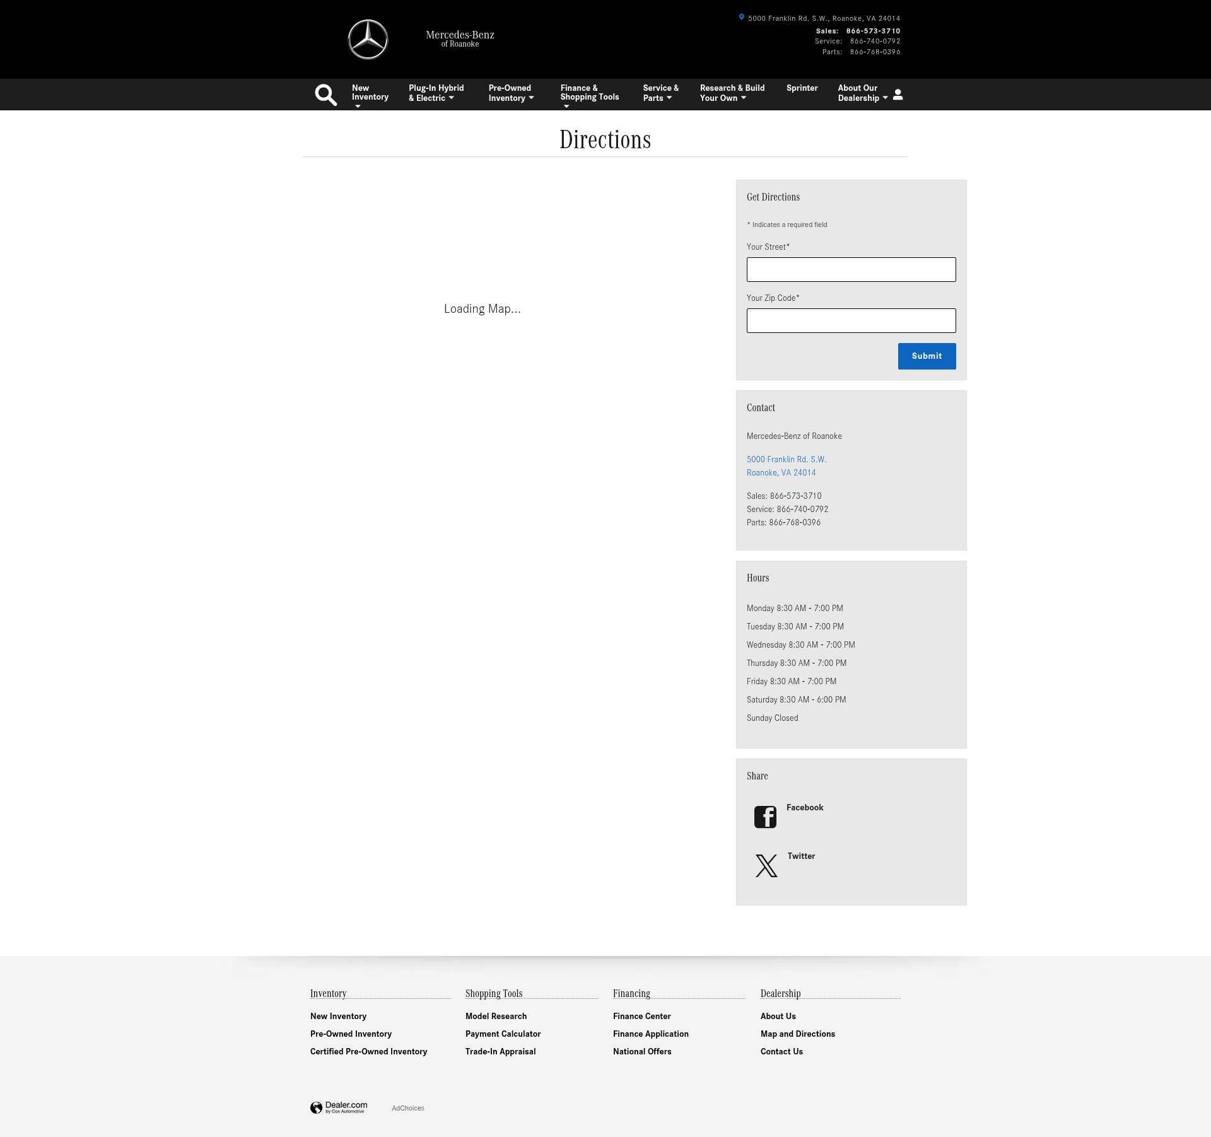Click the Dealer.com logo in footer
Viewport: 1211px width, 1137px height.
click(339, 1107)
